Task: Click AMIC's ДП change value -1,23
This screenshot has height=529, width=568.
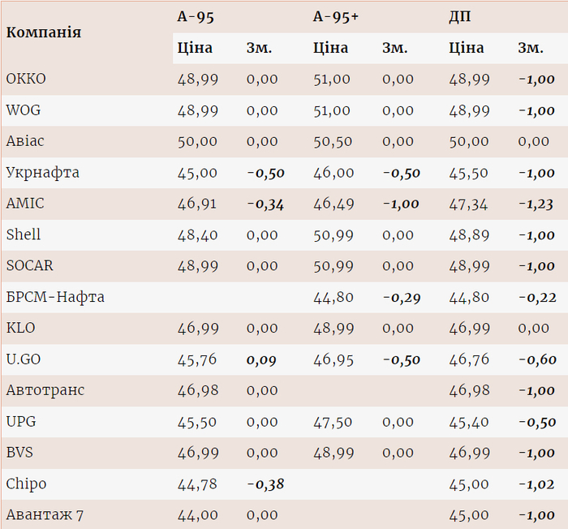Action: 537,204
